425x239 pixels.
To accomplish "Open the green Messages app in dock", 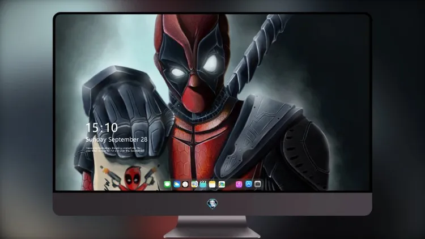I will click(x=167, y=185).
